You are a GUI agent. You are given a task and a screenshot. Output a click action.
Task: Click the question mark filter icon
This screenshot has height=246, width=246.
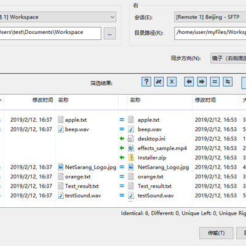[146, 82]
